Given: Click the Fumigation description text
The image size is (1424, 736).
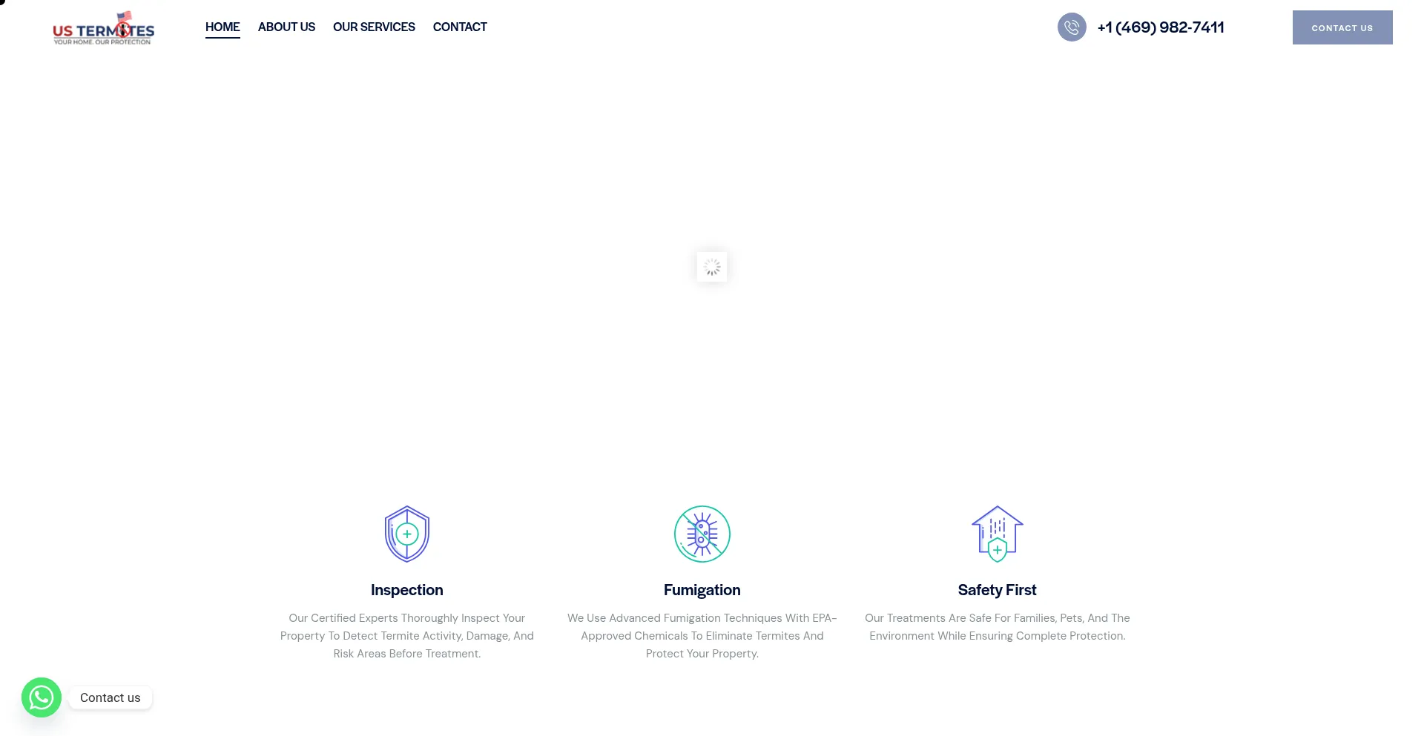Looking at the screenshot, I should 702,636.
